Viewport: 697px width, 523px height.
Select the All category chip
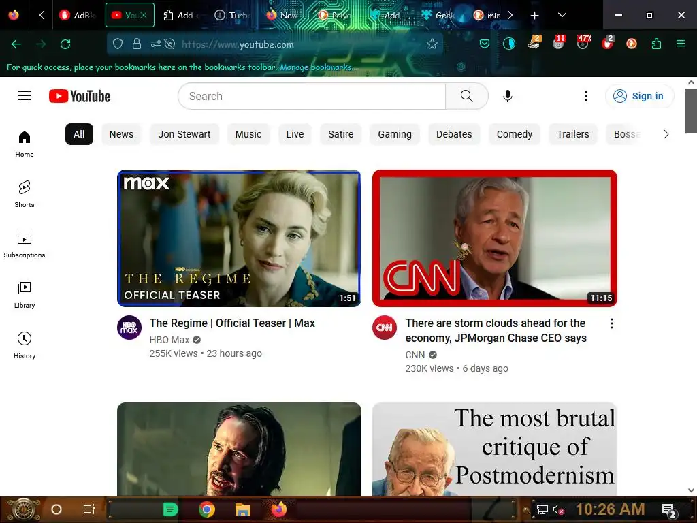(79, 134)
